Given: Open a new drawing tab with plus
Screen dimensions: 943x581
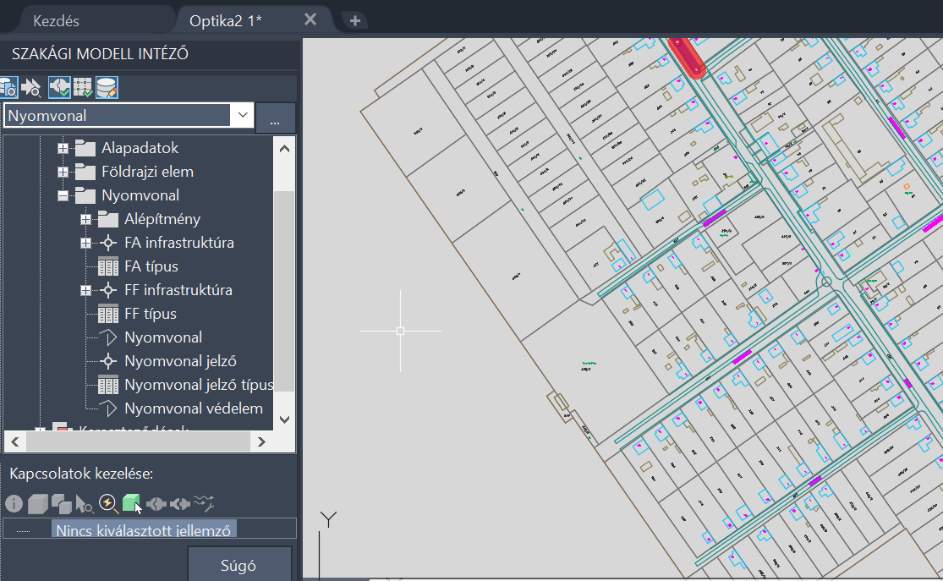Looking at the screenshot, I should point(355,21).
